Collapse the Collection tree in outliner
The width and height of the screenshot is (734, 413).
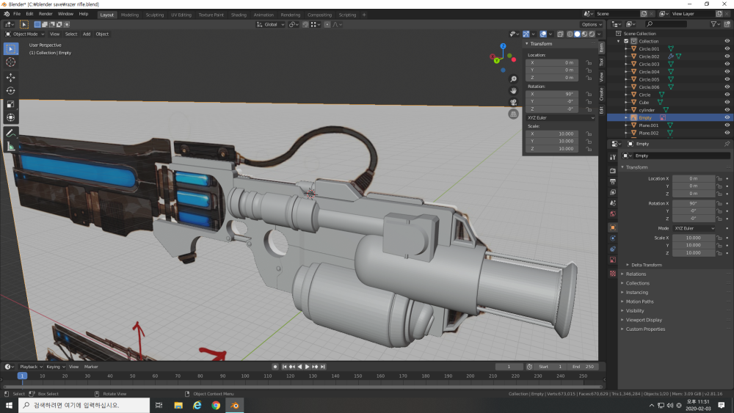619,41
